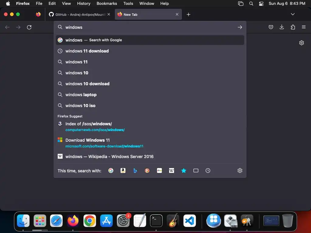The height and width of the screenshot is (233, 311).
Task: Search this time with Bing
Action: coord(135,171)
